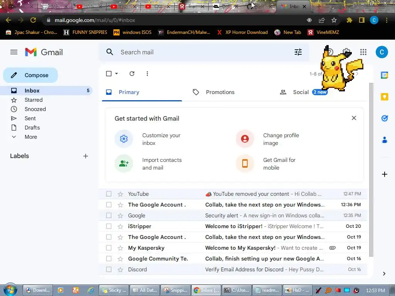
Task: Toggle the select all checkbox
Action: click(x=109, y=74)
